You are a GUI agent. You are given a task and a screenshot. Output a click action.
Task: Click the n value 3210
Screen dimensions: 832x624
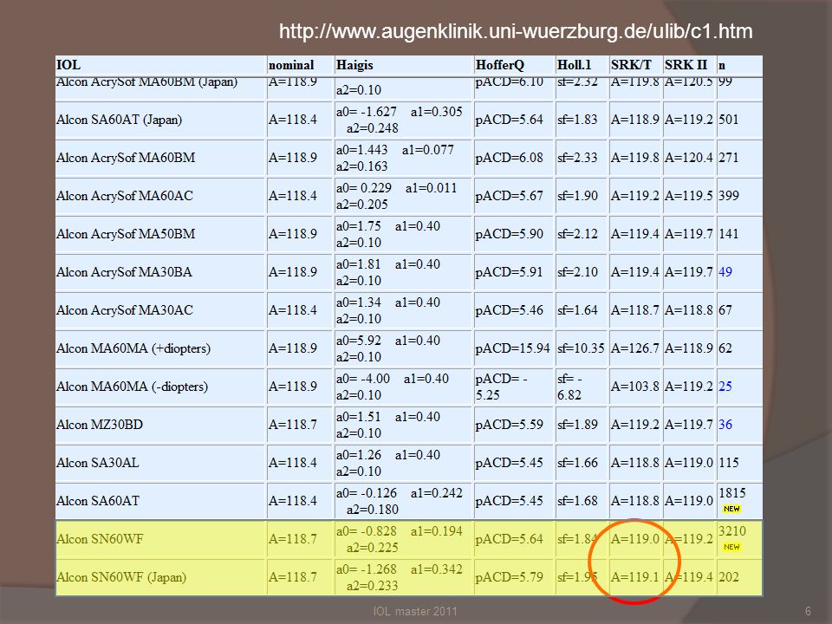coord(732,531)
